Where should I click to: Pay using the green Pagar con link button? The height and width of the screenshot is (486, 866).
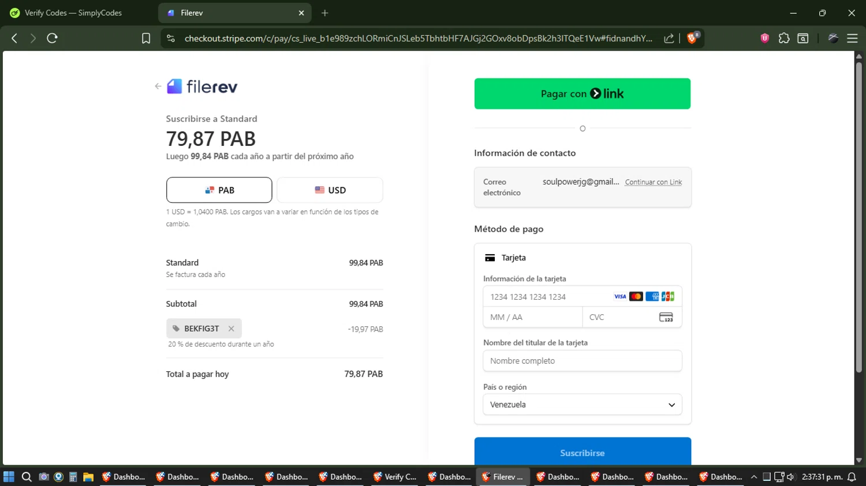[583, 93]
